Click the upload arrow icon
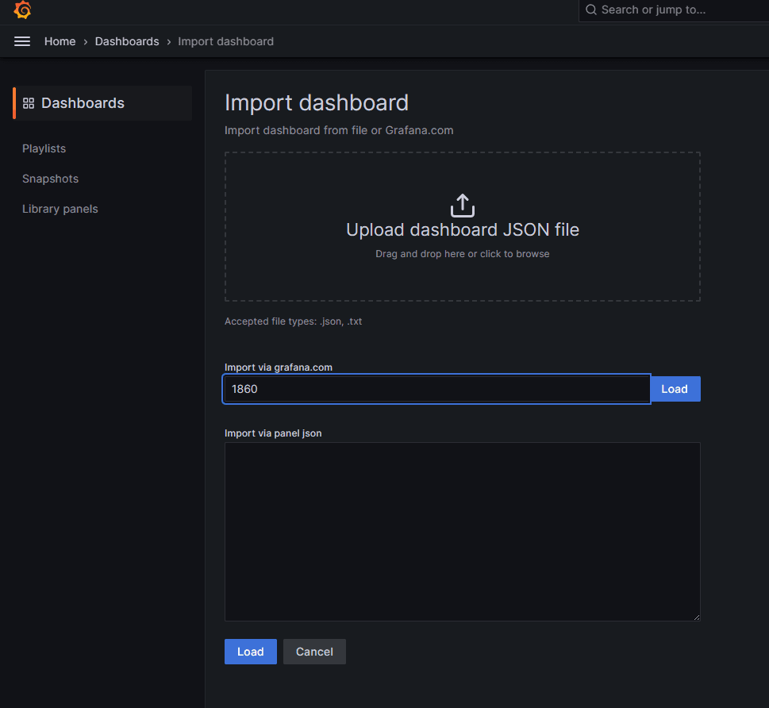The image size is (769, 708). (463, 205)
